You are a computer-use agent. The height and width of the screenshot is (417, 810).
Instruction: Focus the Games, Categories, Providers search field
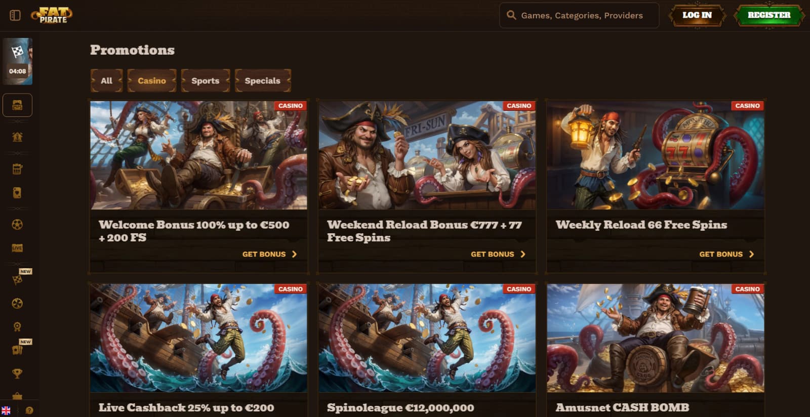(579, 15)
